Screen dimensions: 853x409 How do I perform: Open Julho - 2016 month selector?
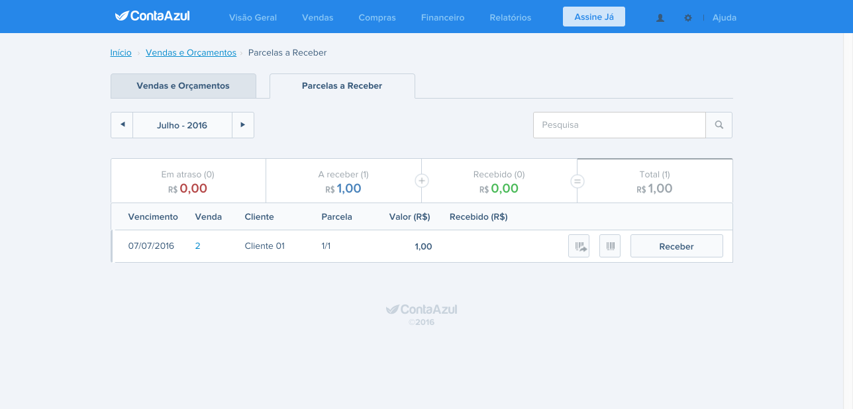click(182, 125)
